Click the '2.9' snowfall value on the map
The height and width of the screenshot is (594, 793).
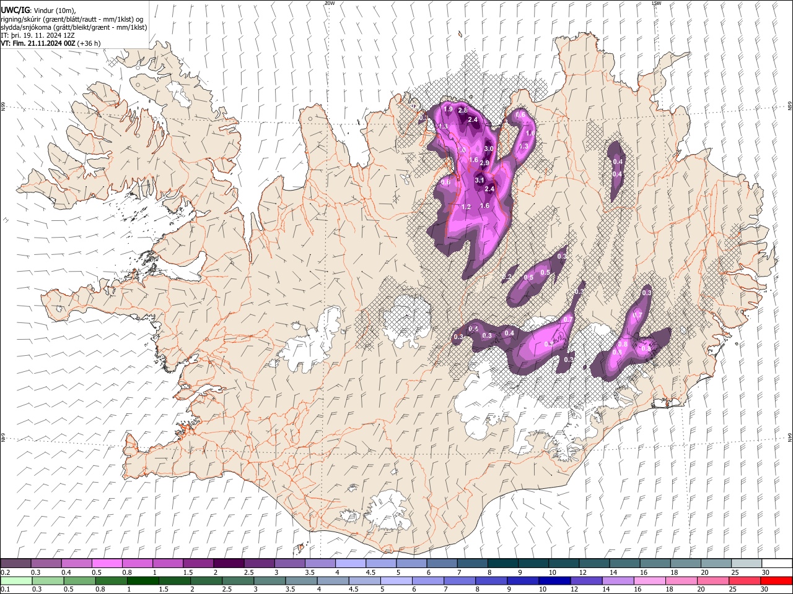(x=485, y=163)
